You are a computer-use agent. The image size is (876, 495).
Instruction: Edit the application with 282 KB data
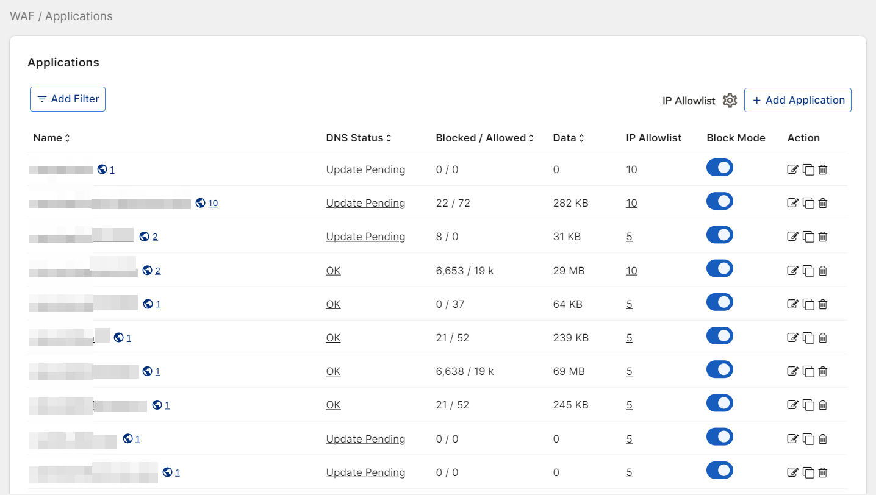click(x=792, y=203)
